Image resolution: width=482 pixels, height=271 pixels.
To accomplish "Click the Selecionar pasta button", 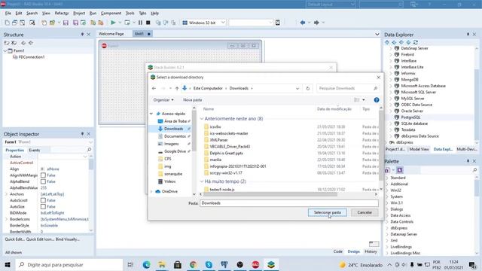I will (328, 212).
